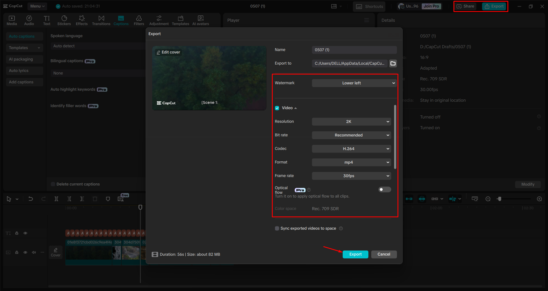
Task: Switch to the Auto captions tab
Action: point(24,36)
